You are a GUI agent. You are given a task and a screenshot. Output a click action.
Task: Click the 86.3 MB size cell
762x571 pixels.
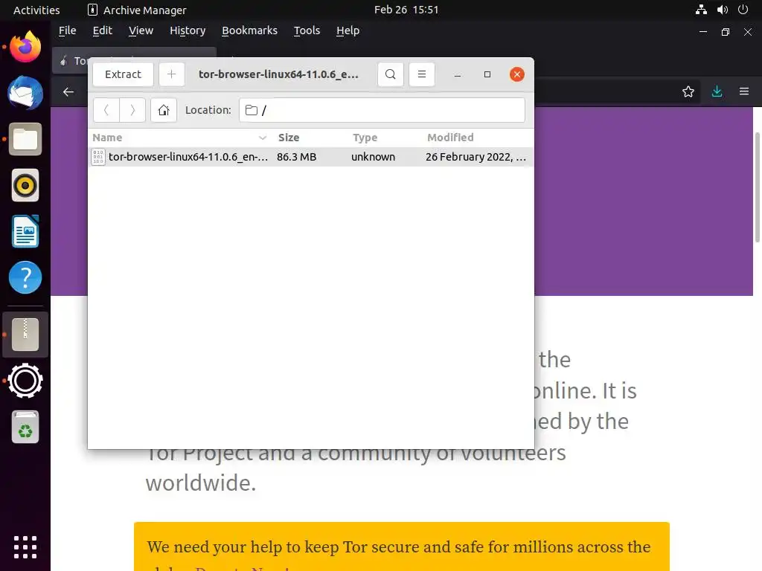click(x=296, y=157)
